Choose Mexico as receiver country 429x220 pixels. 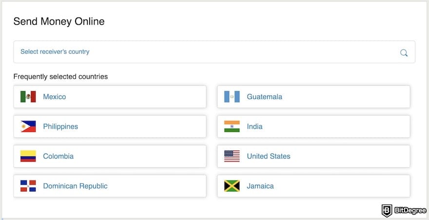tap(55, 97)
